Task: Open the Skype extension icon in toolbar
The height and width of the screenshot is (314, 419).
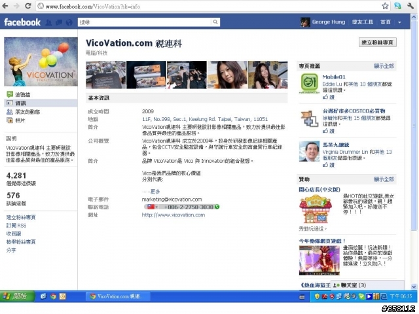Action: click(397, 6)
